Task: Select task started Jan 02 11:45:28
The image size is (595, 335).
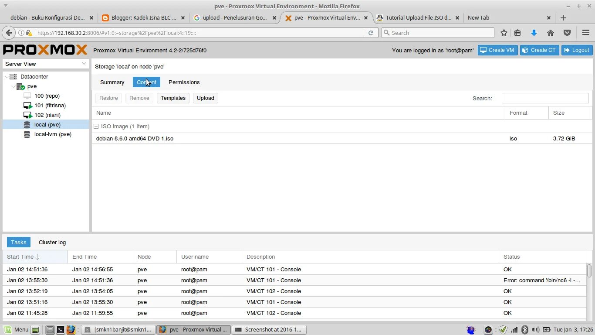Action: click(294, 313)
